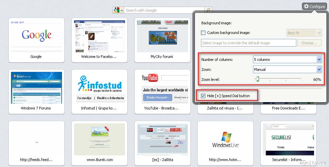Open the Windows 7 Forums speed dial
This screenshot has height=167, width=329.
tap(37, 92)
